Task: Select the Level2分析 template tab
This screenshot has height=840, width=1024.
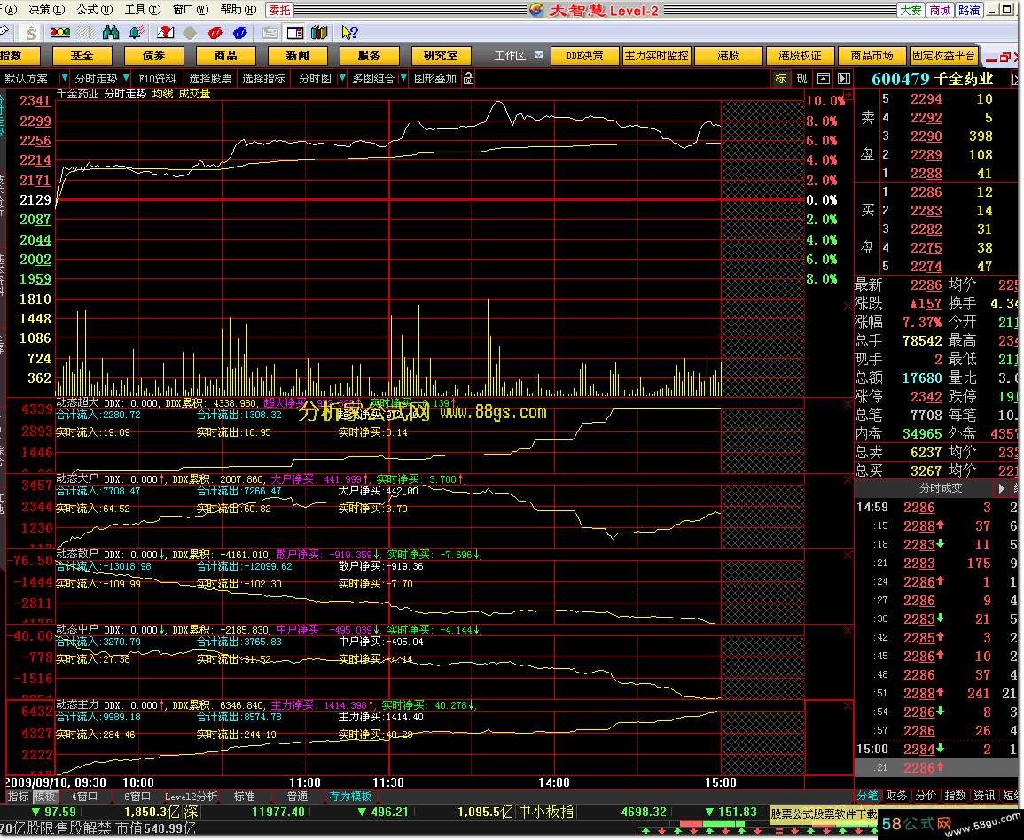Action: point(191,797)
